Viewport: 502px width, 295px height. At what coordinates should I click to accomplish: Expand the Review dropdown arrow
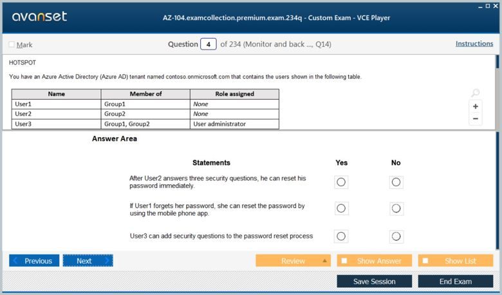coord(325,261)
